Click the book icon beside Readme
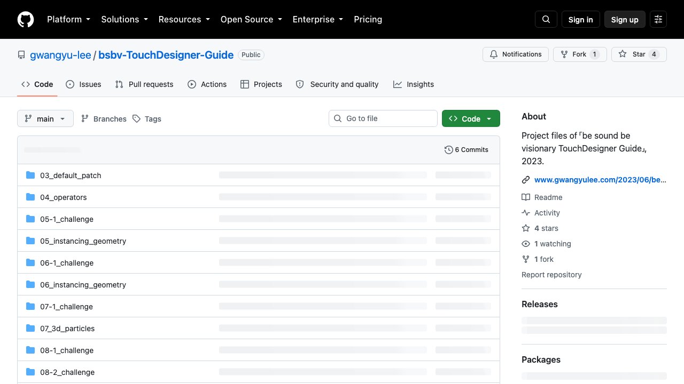684x384 pixels. (x=526, y=197)
